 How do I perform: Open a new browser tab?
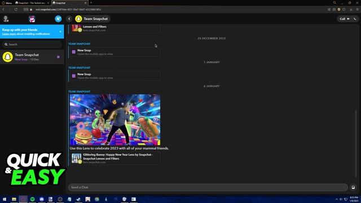pyautogui.click(x=91, y=3)
